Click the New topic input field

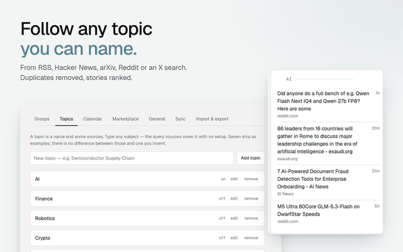(132, 158)
